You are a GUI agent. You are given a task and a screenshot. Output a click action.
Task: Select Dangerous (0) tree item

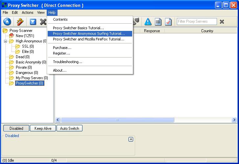pos(27,73)
